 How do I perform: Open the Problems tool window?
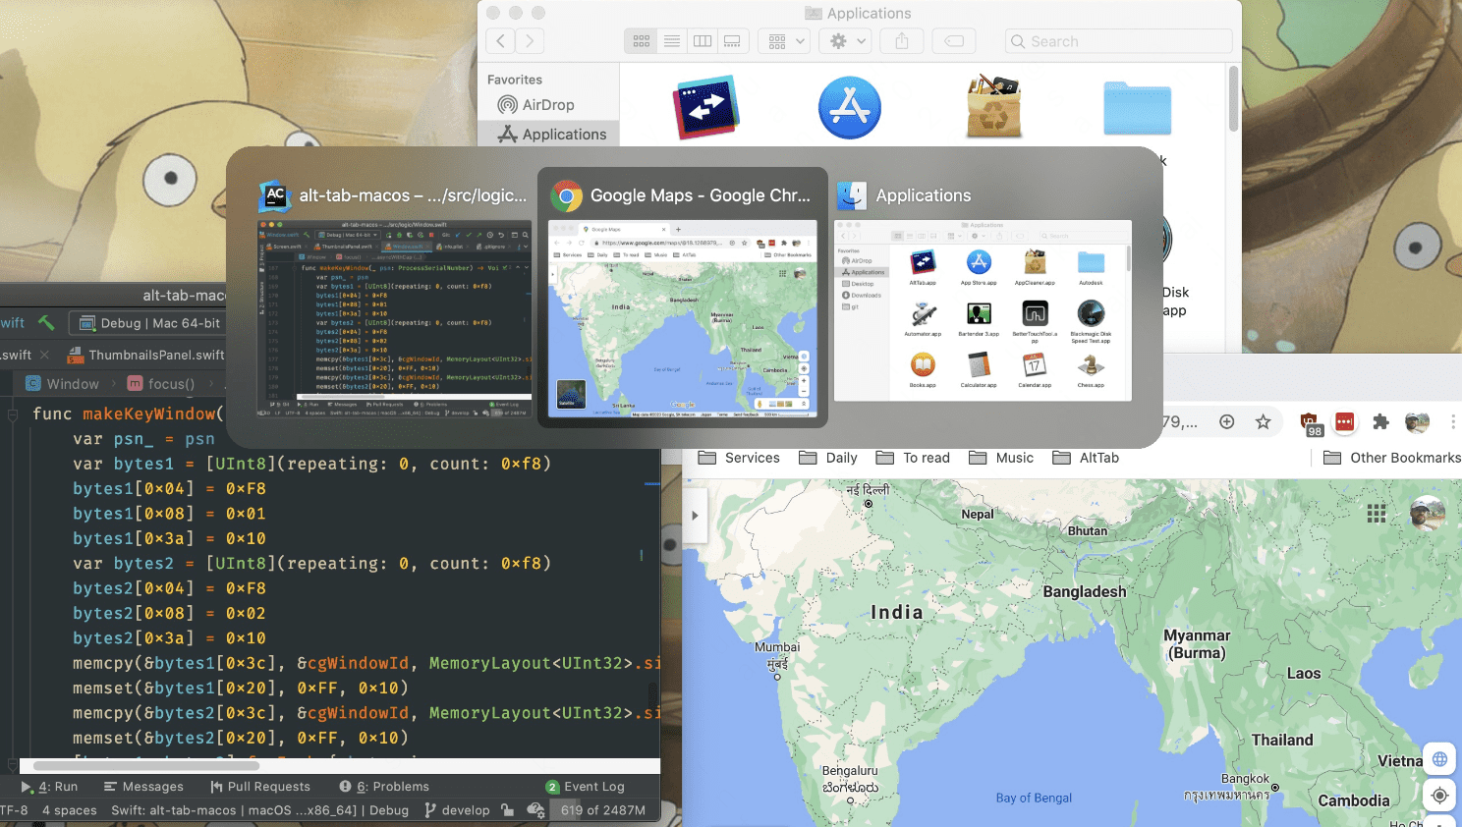[384, 787]
